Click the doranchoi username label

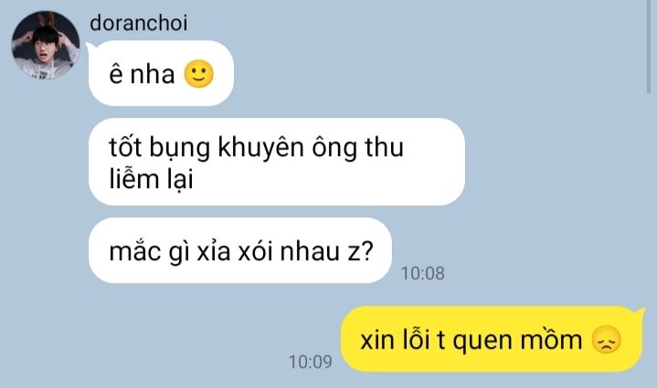(x=139, y=23)
